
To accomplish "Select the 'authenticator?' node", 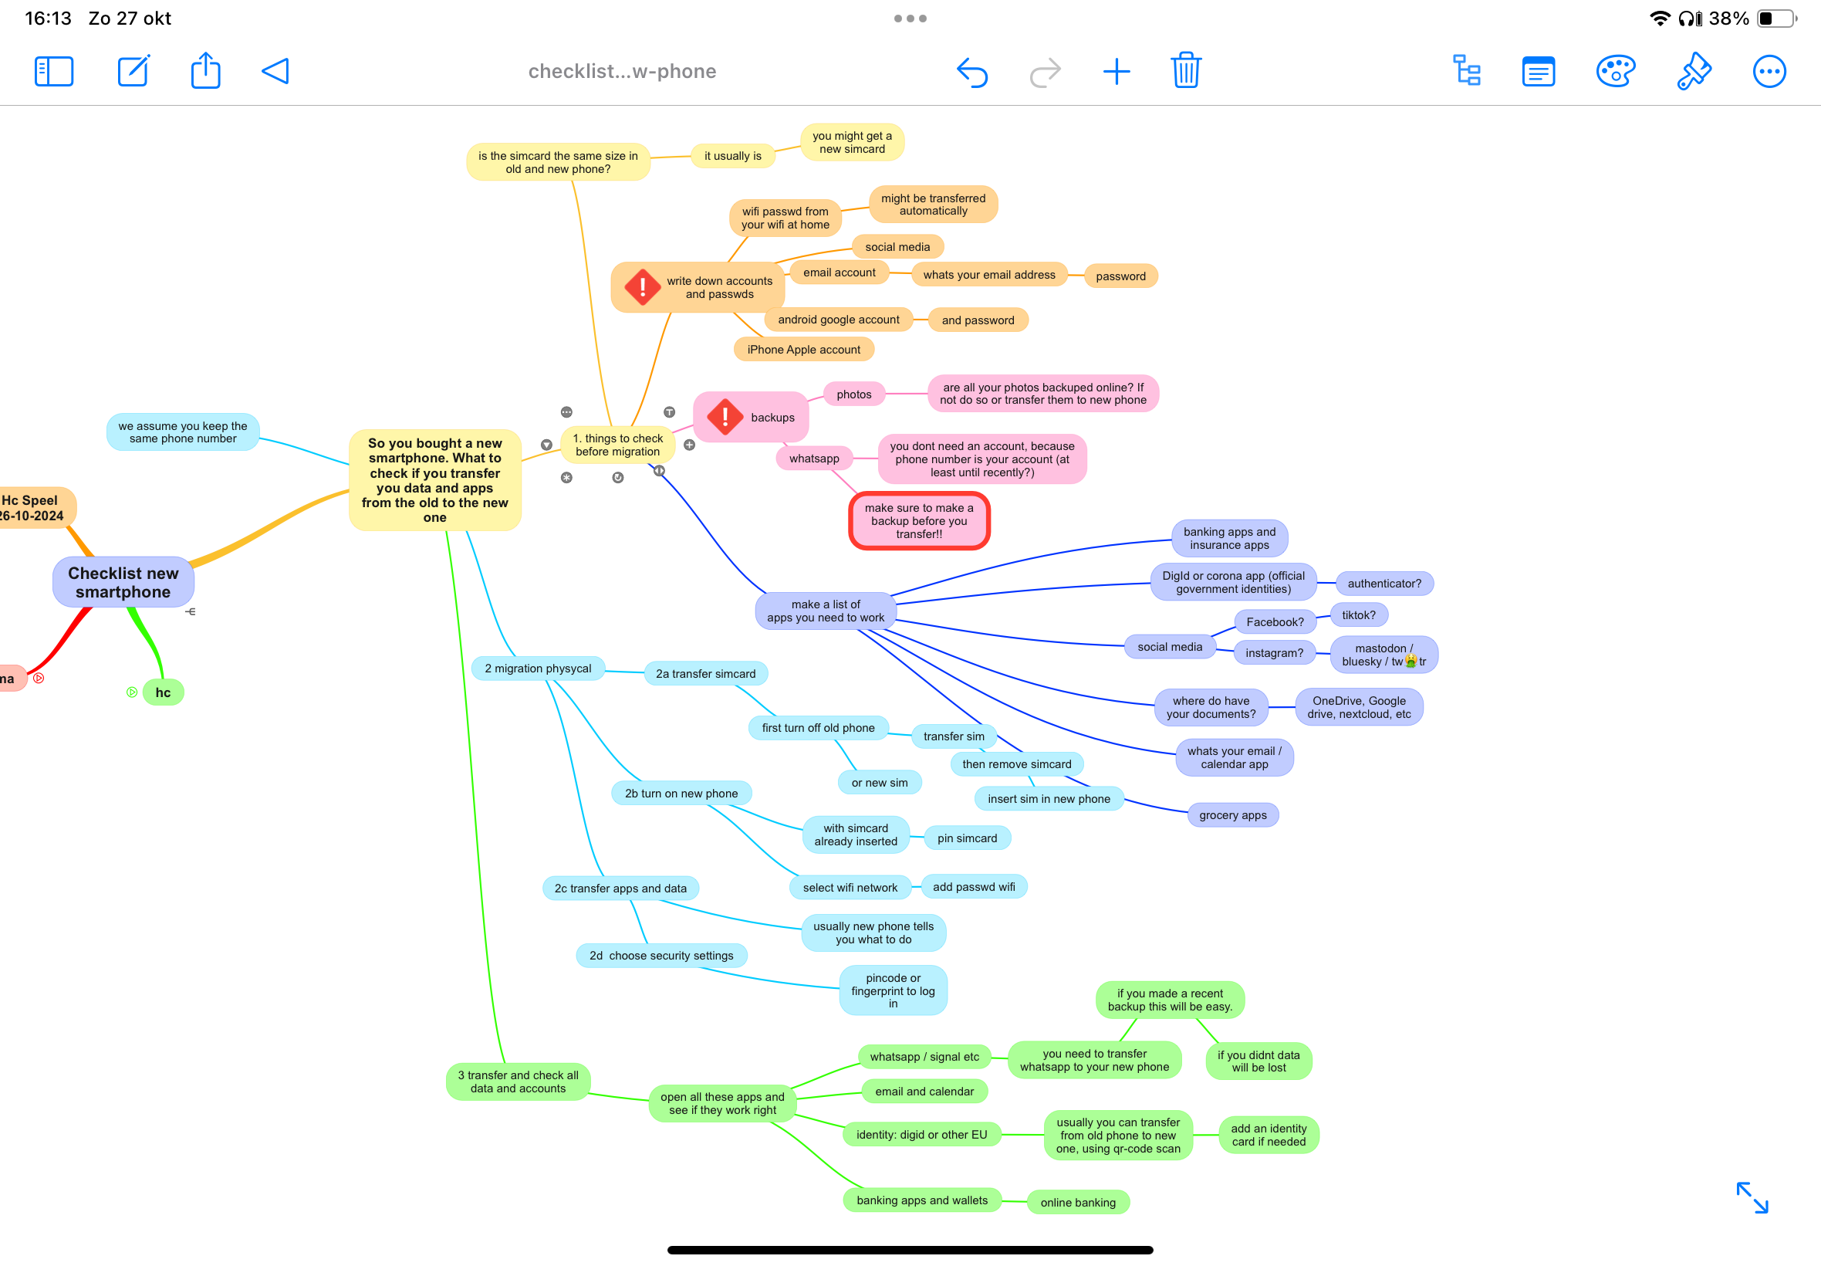I will [1384, 583].
